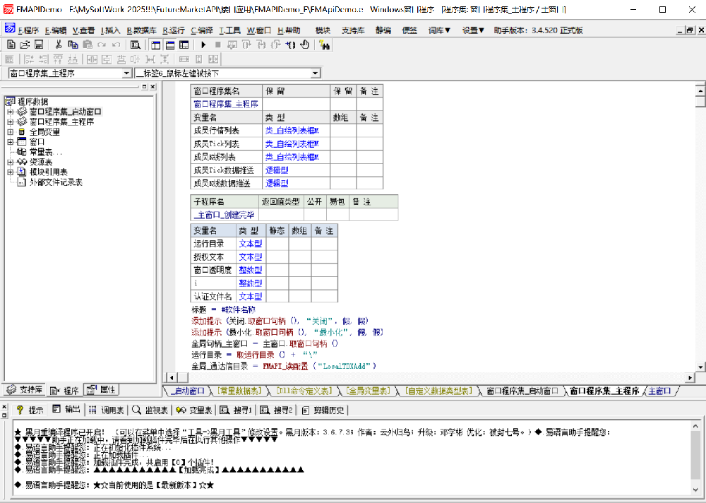This screenshot has width=706, height=503.
Task: Expand the 全局变量 tree node
Action: click(11, 131)
